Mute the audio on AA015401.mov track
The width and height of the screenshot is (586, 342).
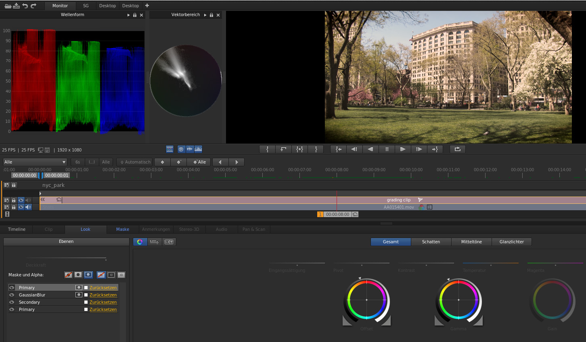(x=28, y=207)
